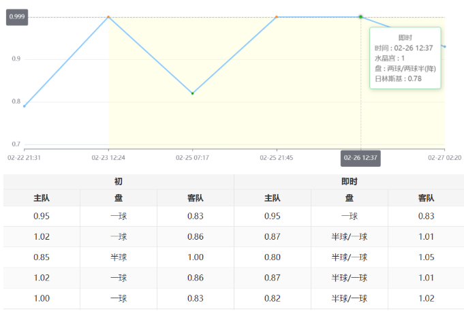
Task: Click the highlighted 02-26 12:37 x-axis label
Action: 360,157
